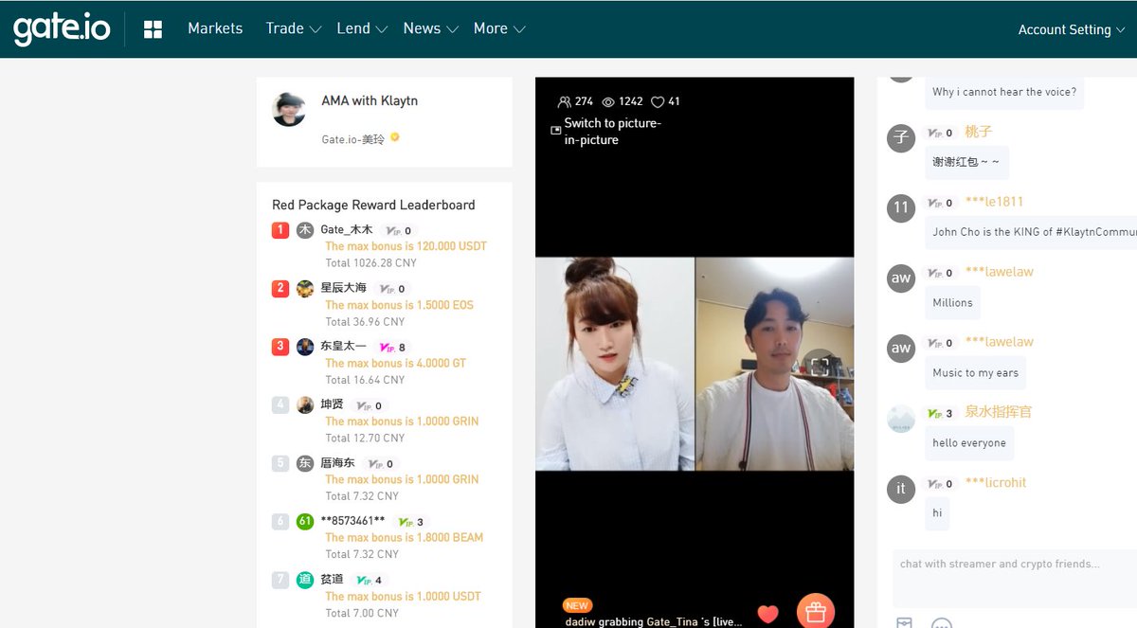Click the 子 avatar in chat
1137x628 pixels.
click(x=901, y=137)
